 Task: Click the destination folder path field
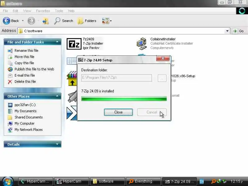point(117,78)
